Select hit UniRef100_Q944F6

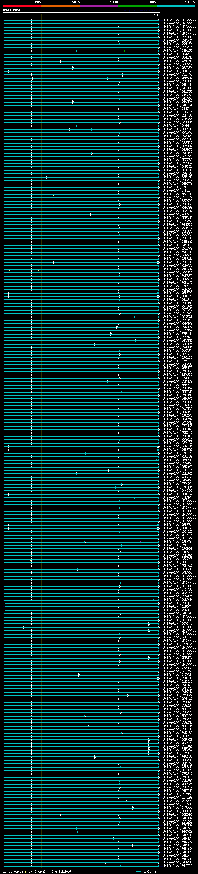click(x=178, y=44)
